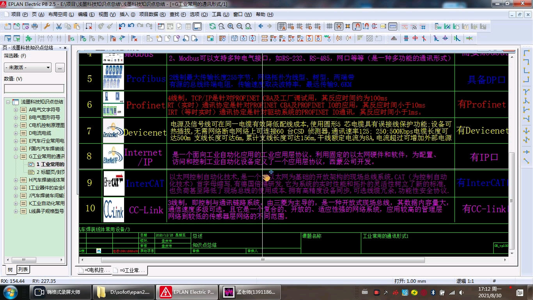Toggle Grid B button
Image resolution: width=533 pixels, height=300 pixels.
click(x=291, y=27)
